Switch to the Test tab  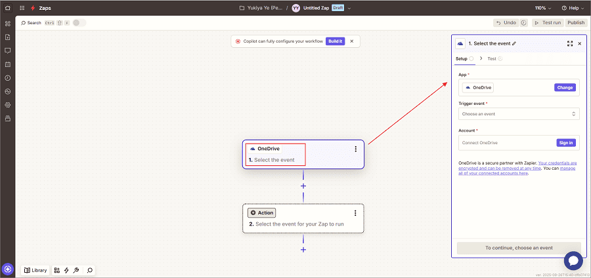pyautogui.click(x=494, y=59)
